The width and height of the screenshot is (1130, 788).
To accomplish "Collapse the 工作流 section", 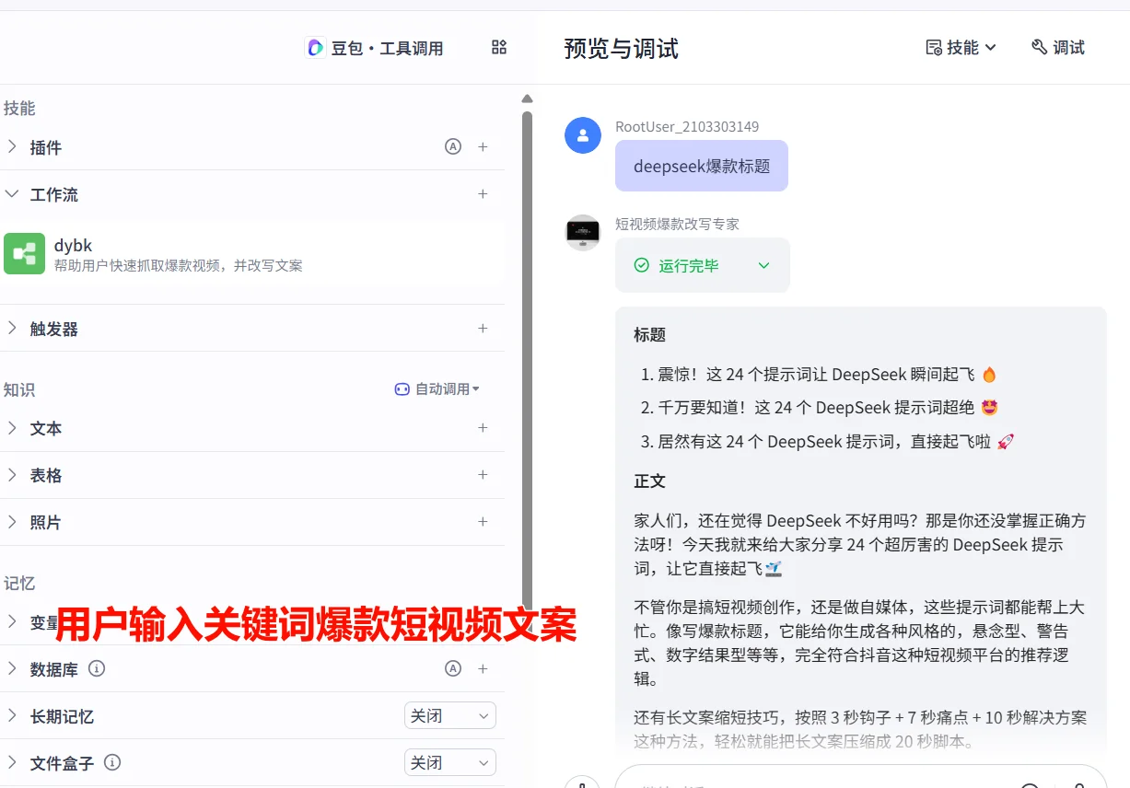I will coord(12,194).
